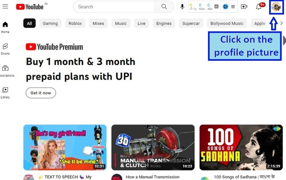Open the Manual Transmission video thumbnail
286x180 pixels.
point(153,147)
